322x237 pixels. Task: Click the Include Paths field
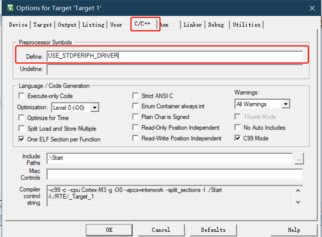[170, 158]
